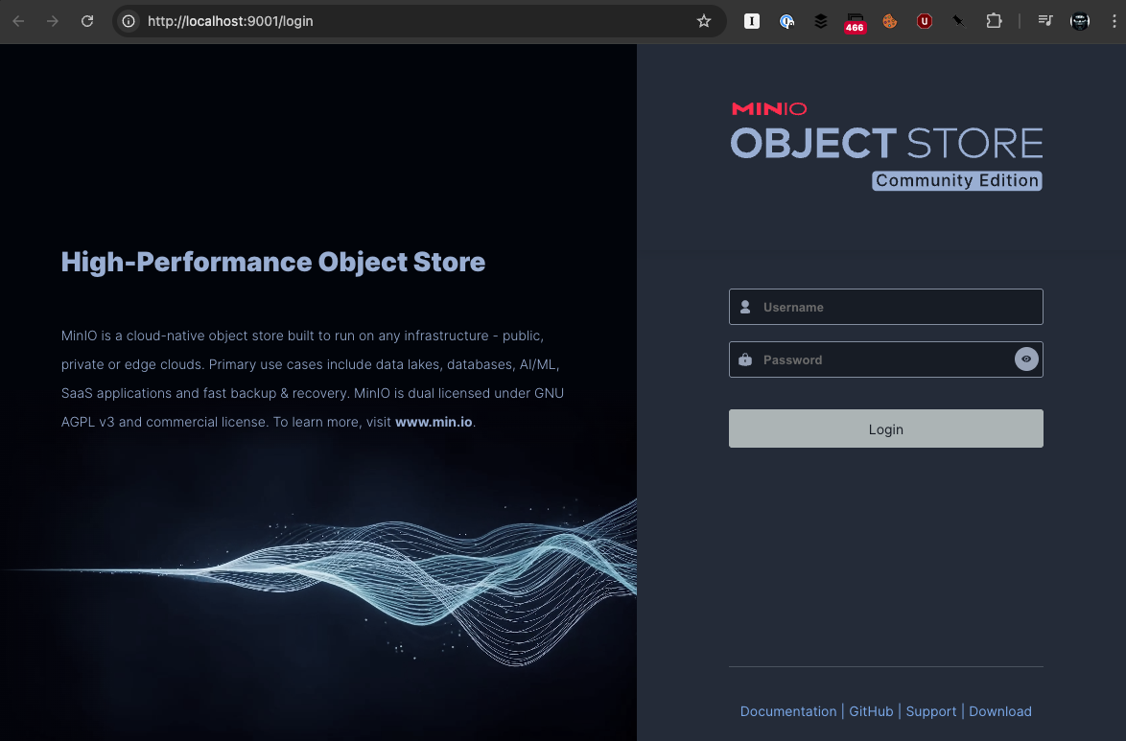Open the Chrome three-dot menu
Screen dimensions: 1126x741
click(1114, 21)
